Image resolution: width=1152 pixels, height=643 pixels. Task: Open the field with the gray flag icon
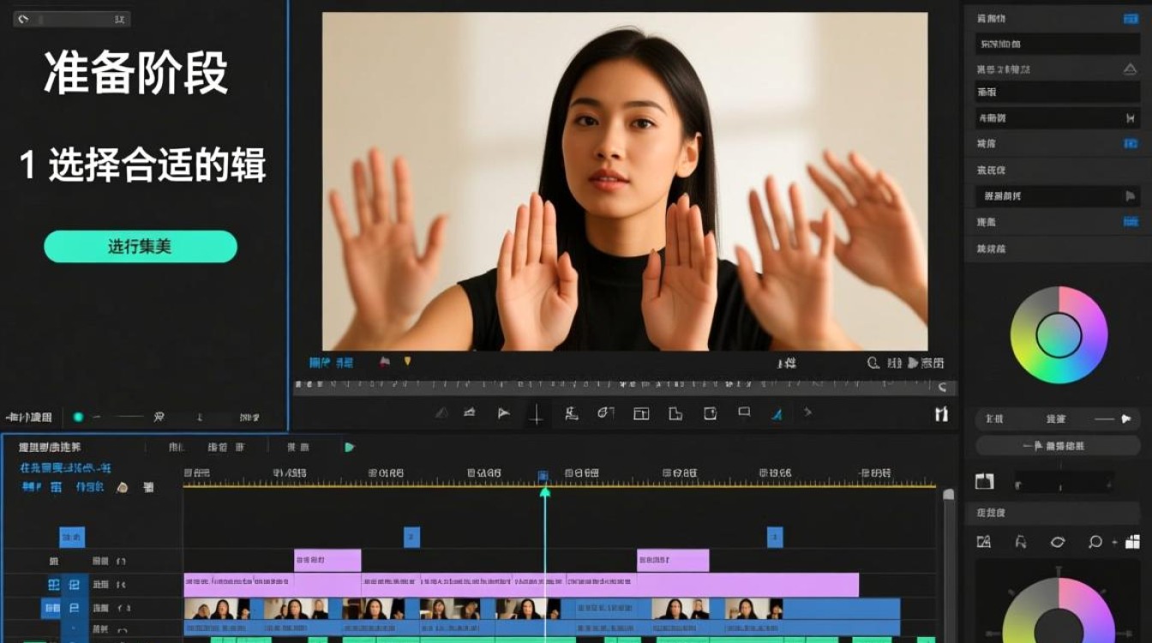point(1058,195)
